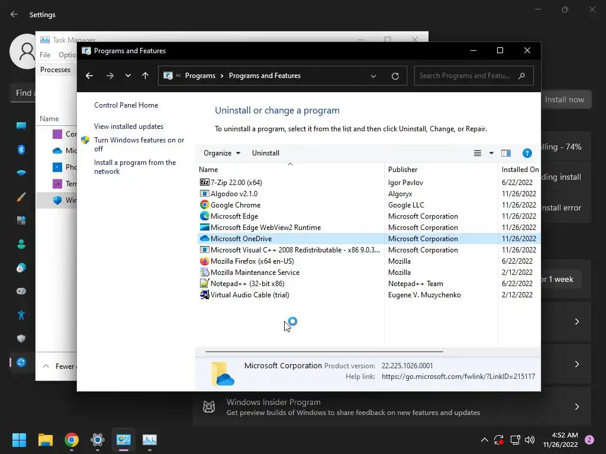The height and width of the screenshot is (454, 606).
Task: Click Programs breadcrumb in address bar
Action: [200, 76]
